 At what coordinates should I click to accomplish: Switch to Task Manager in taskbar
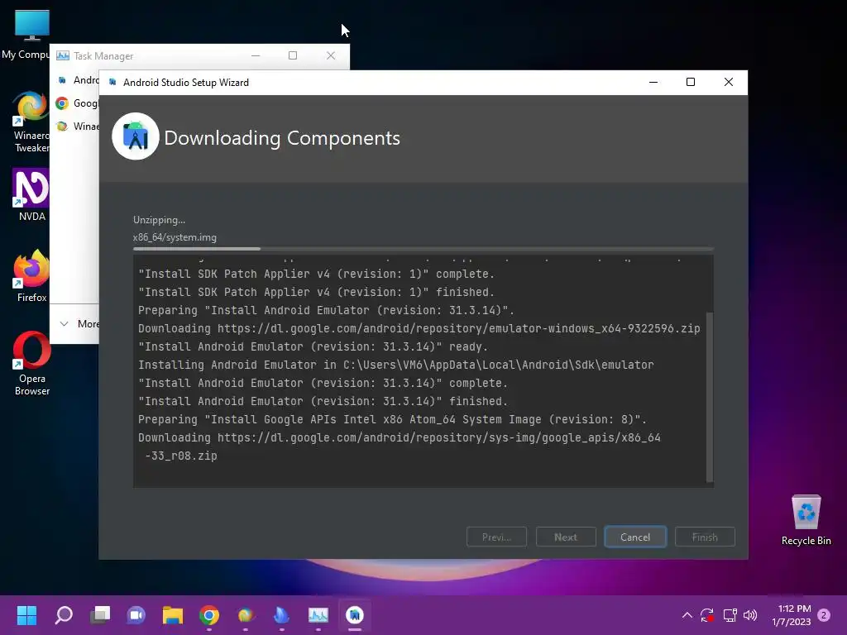tap(318, 615)
